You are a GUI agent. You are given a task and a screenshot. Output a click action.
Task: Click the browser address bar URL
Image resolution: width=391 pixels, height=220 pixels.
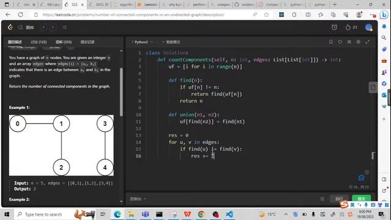pos(133,15)
